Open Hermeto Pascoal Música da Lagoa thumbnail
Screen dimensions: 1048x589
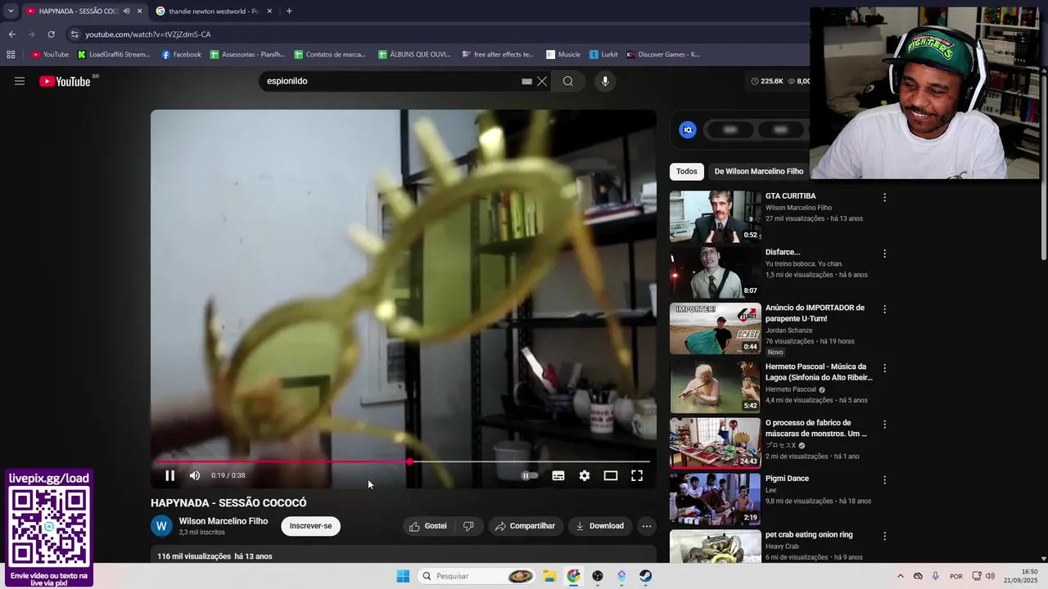click(716, 387)
